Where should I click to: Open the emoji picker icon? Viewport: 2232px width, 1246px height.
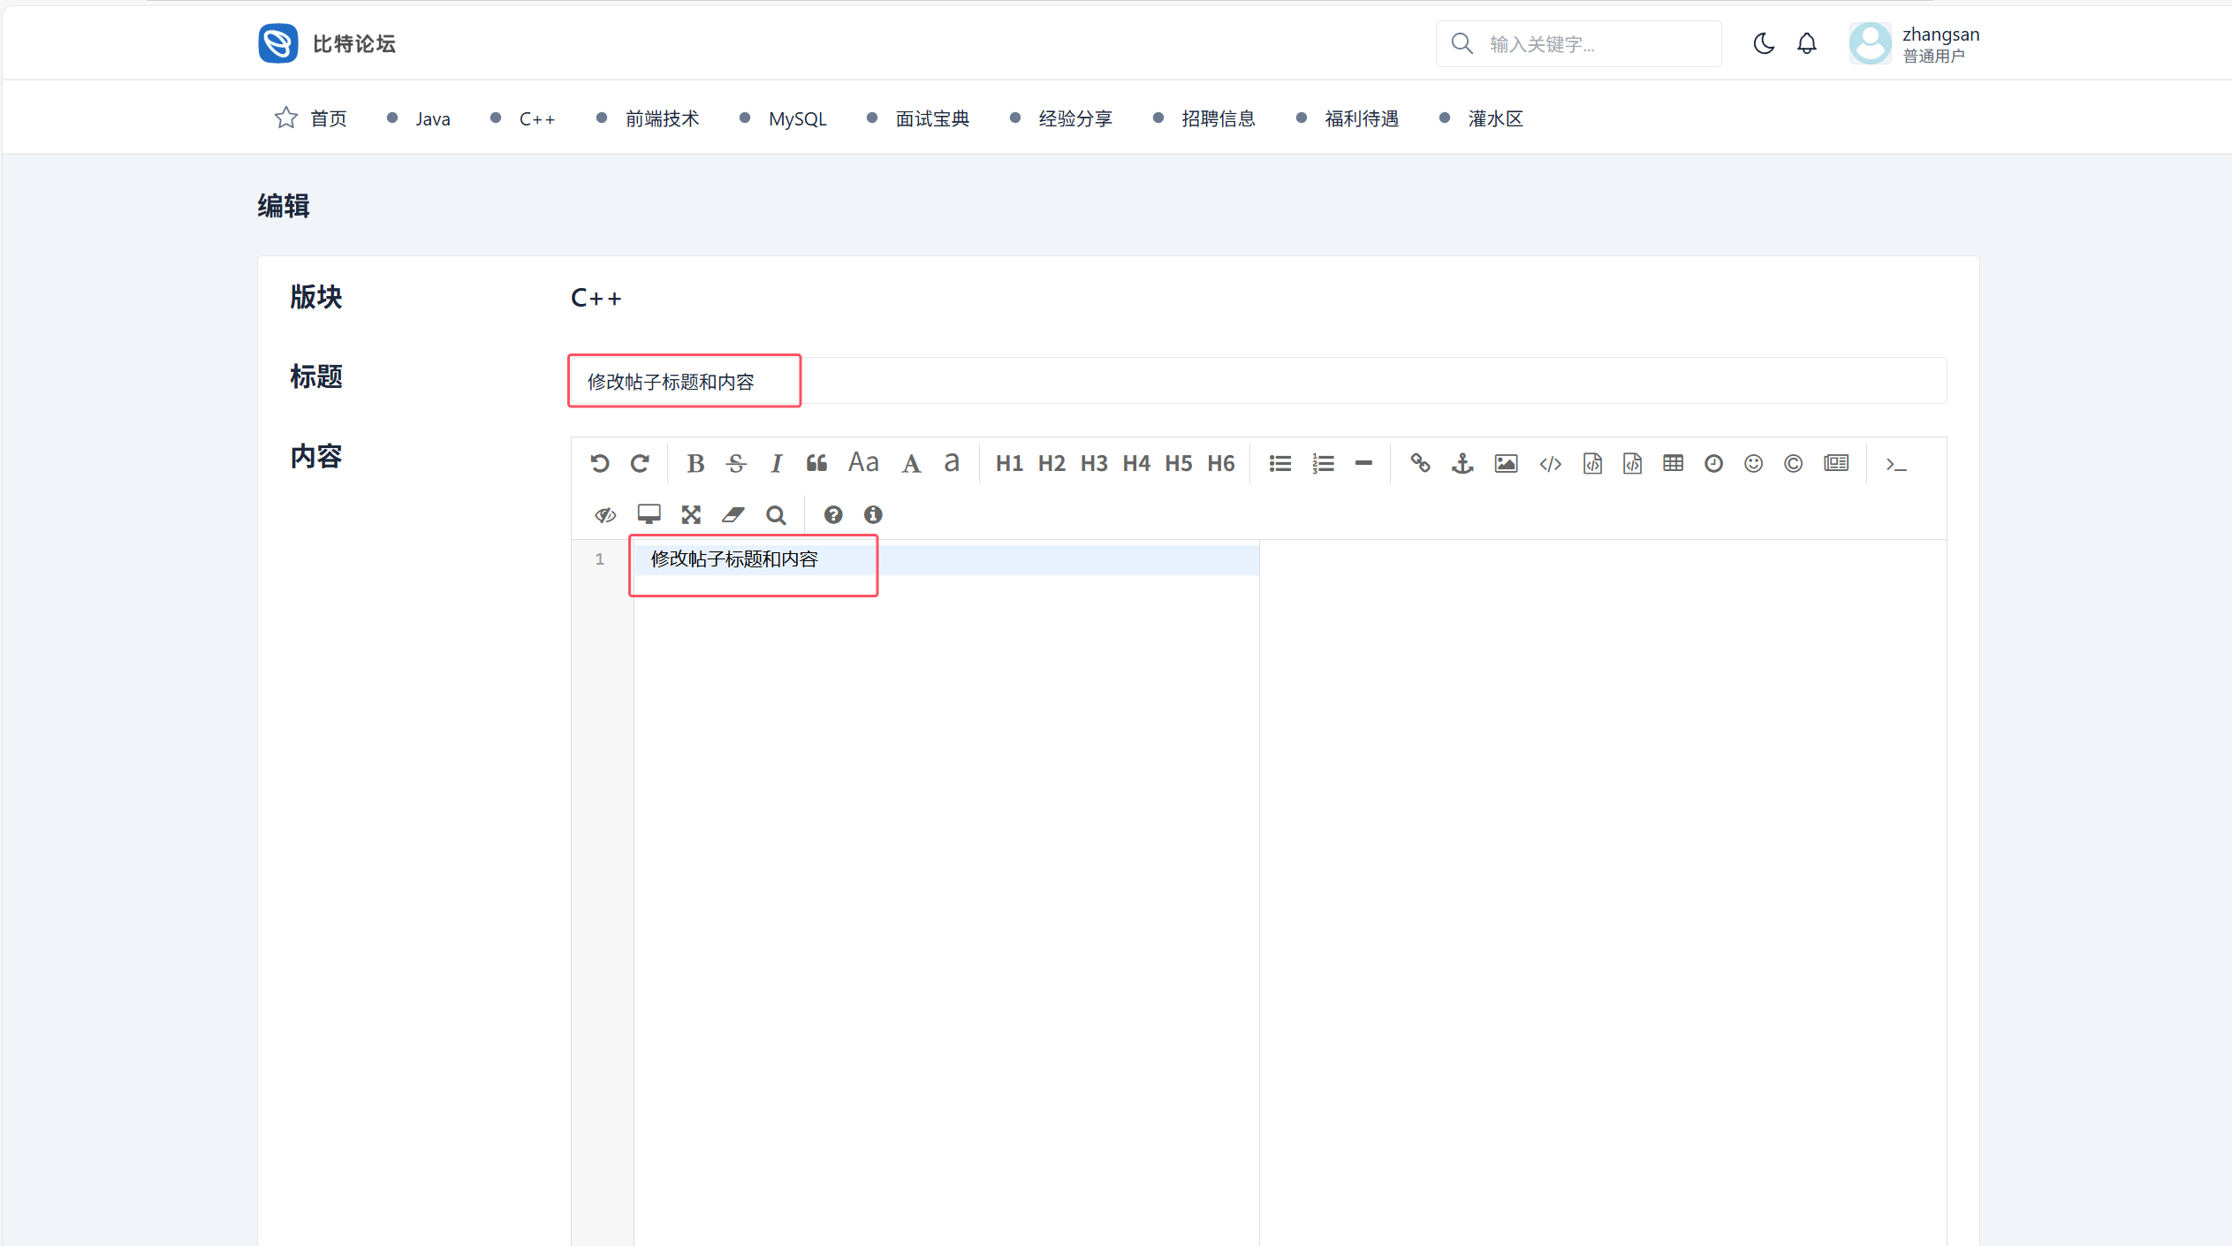[1753, 463]
